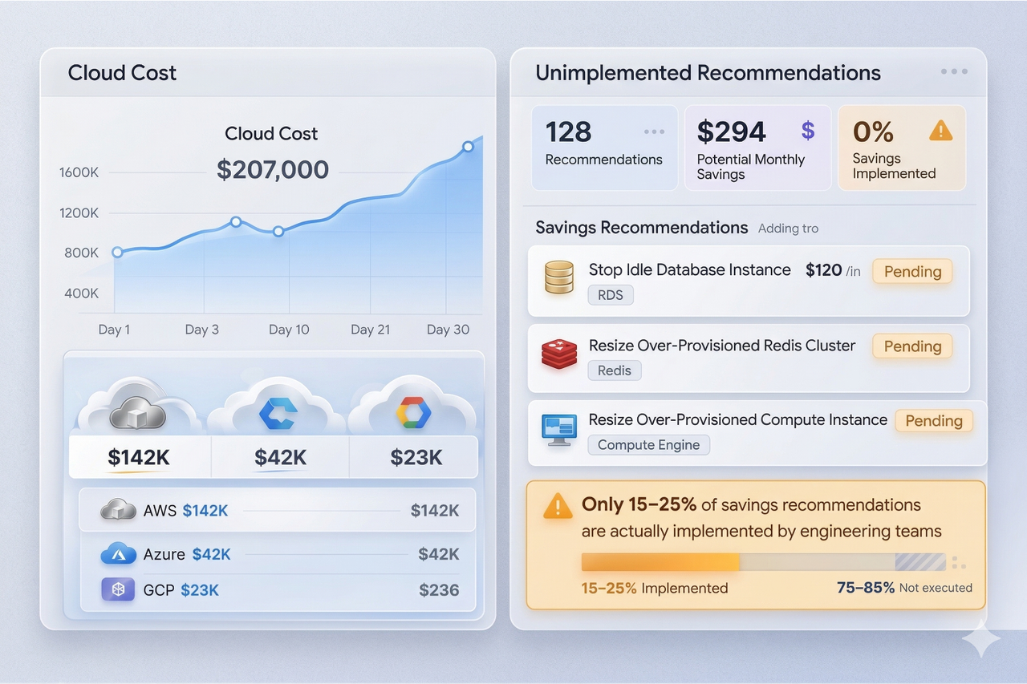Toggle Pending on Stop Idle Database recommendation
Screen dimensions: 1027x684
pyautogui.click(x=911, y=272)
